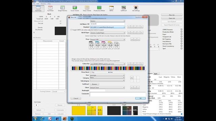Screen dimensions: 216x121
Task: Open the Client dropdown
Action: (x=107, y=87)
